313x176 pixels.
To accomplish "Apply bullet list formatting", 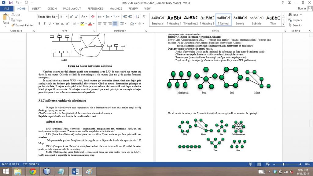I will 100,17.
